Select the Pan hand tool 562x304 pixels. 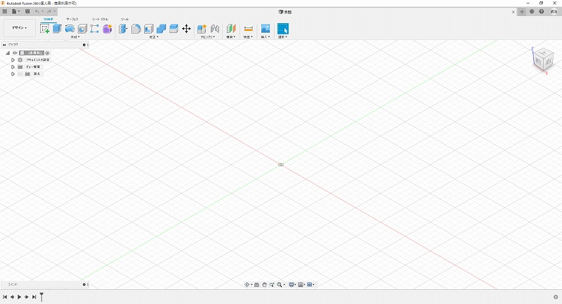point(264,284)
